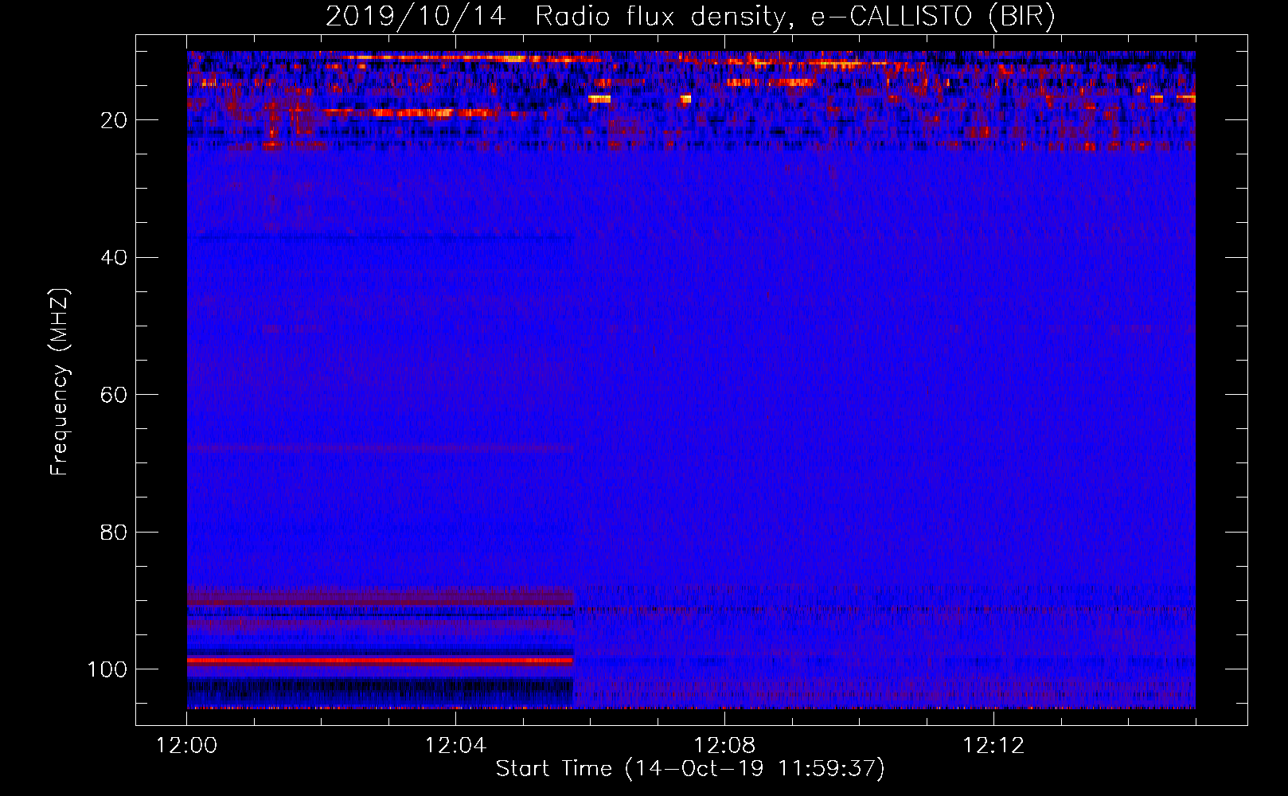The width and height of the screenshot is (1288, 796).
Task: Click the 12:04 time tick label
Action: click(x=455, y=746)
